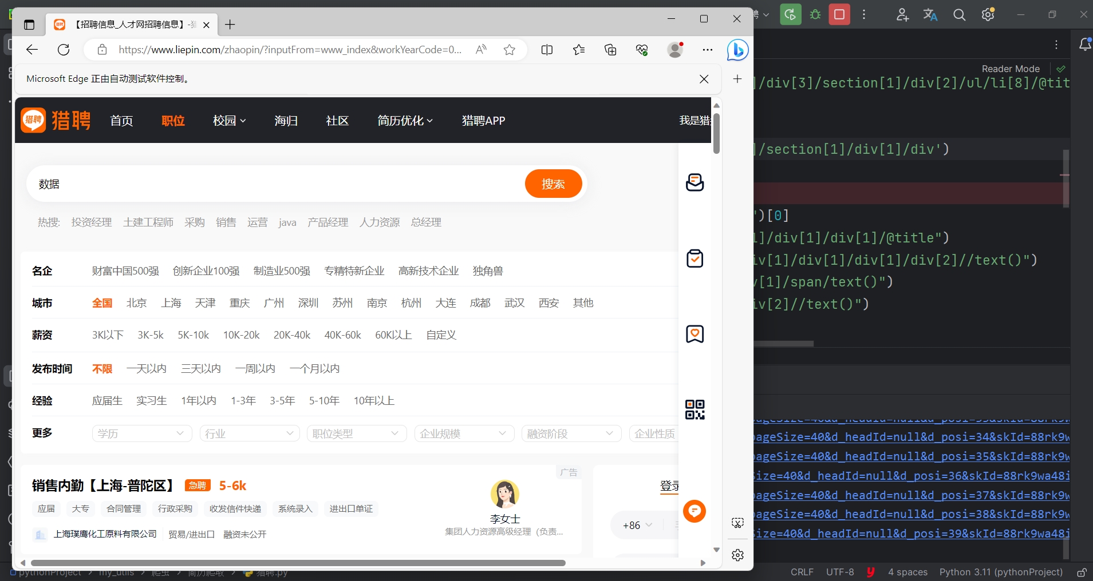Add page to favorites star icon
Viewport: 1093px width, 581px height.
(x=510, y=50)
